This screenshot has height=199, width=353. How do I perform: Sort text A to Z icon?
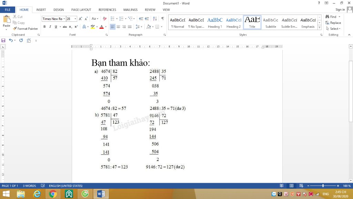coord(155,19)
